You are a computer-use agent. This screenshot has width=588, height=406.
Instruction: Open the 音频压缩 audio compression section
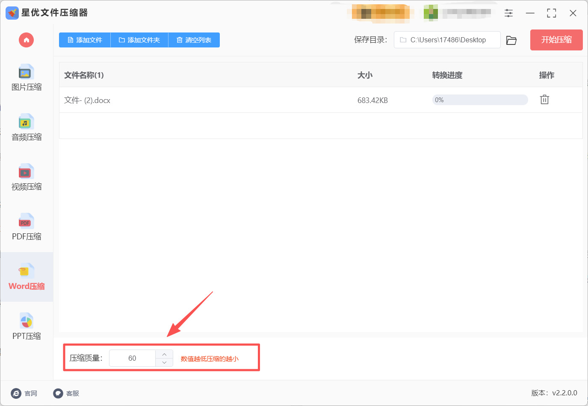27,128
